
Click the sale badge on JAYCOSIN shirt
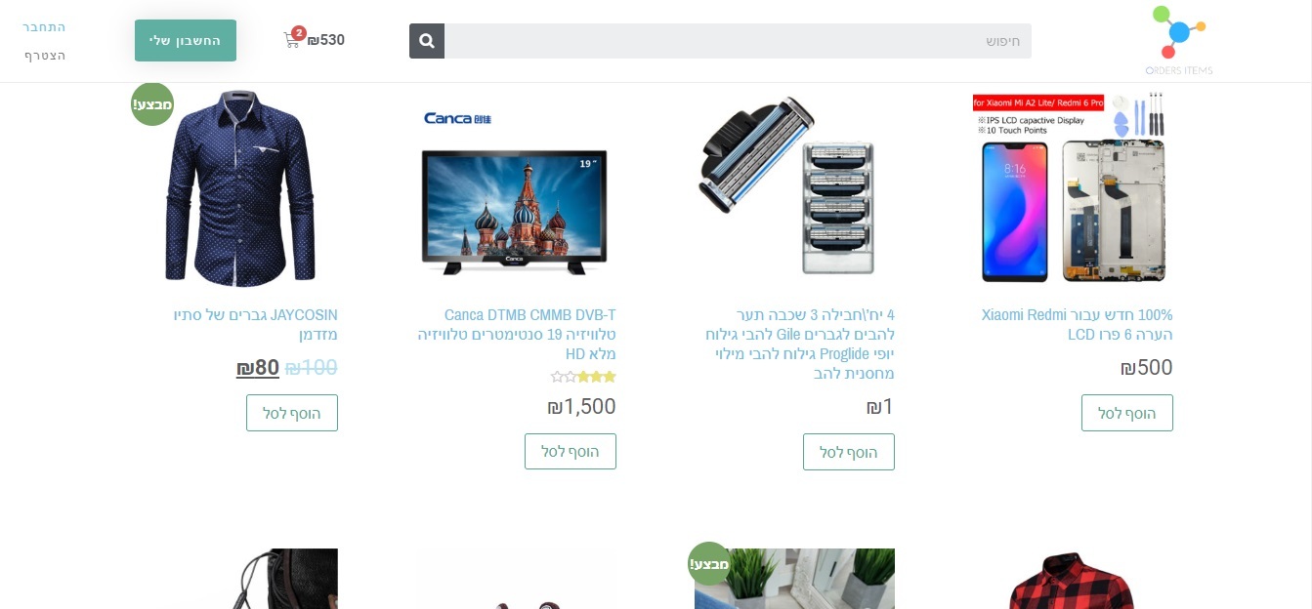click(152, 104)
